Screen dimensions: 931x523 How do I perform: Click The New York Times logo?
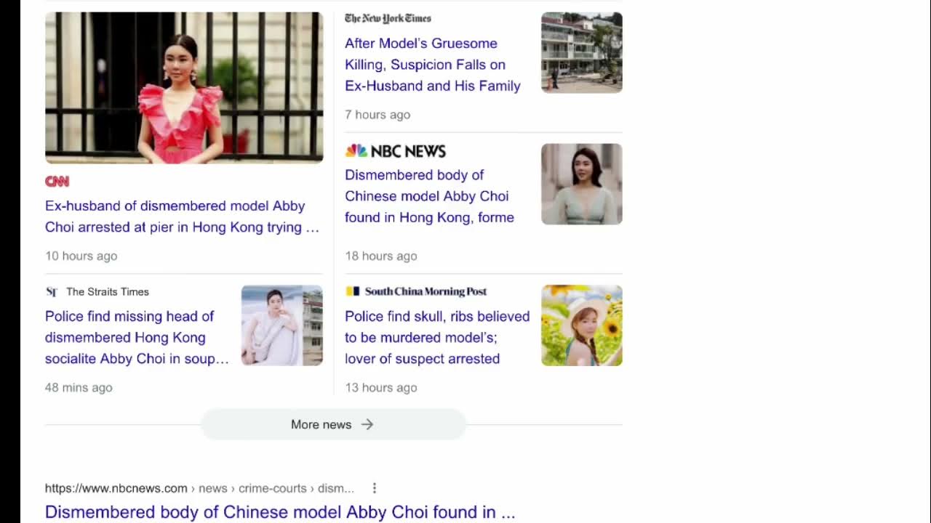(388, 18)
